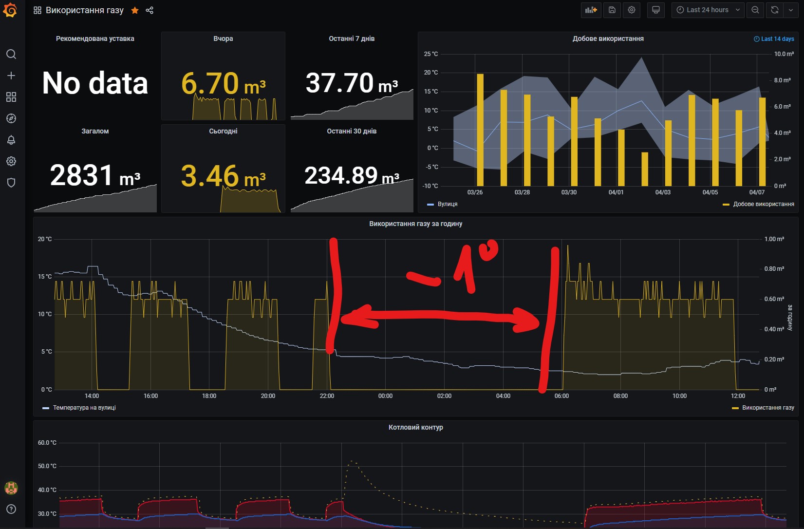Unstar the dashboard with star icon
This screenshot has width=804, height=529.
135,10
